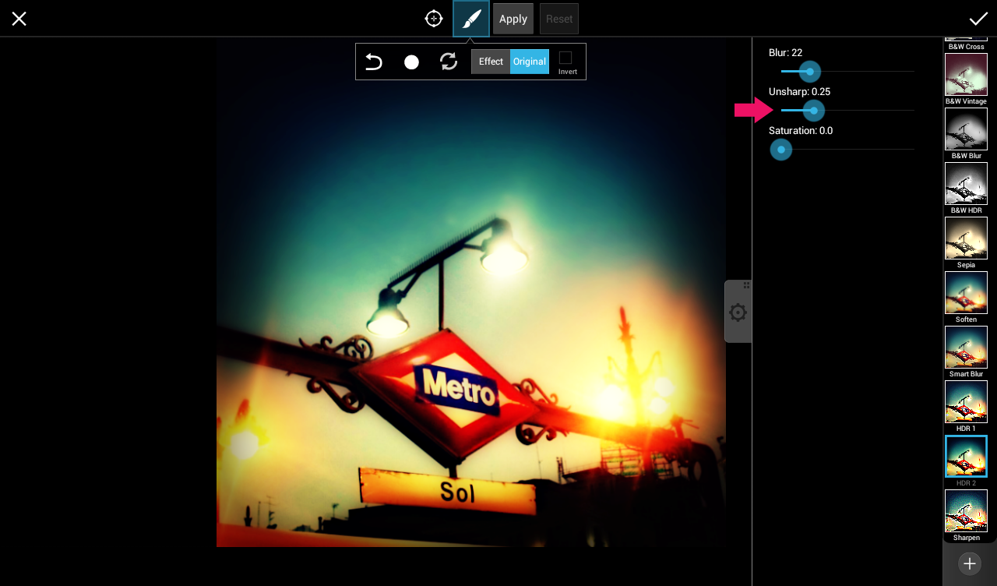Click the Reset button
The height and width of the screenshot is (586, 997).
point(559,19)
